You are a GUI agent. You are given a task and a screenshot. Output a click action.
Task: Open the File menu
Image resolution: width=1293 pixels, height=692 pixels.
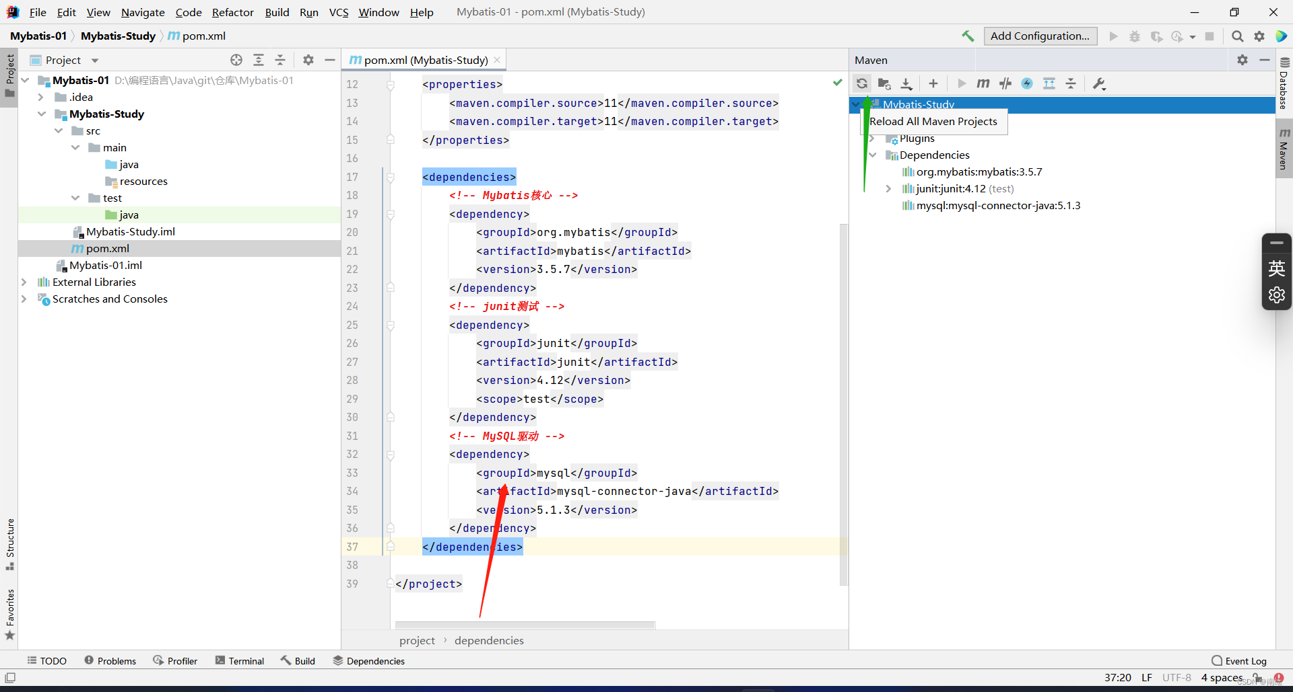(x=38, y=12)
